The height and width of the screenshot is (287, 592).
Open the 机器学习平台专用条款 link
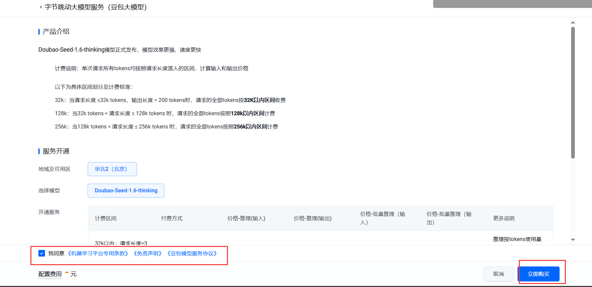98,253
